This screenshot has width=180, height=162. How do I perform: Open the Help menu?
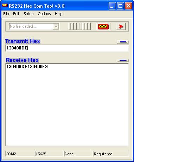coord(59,14)
